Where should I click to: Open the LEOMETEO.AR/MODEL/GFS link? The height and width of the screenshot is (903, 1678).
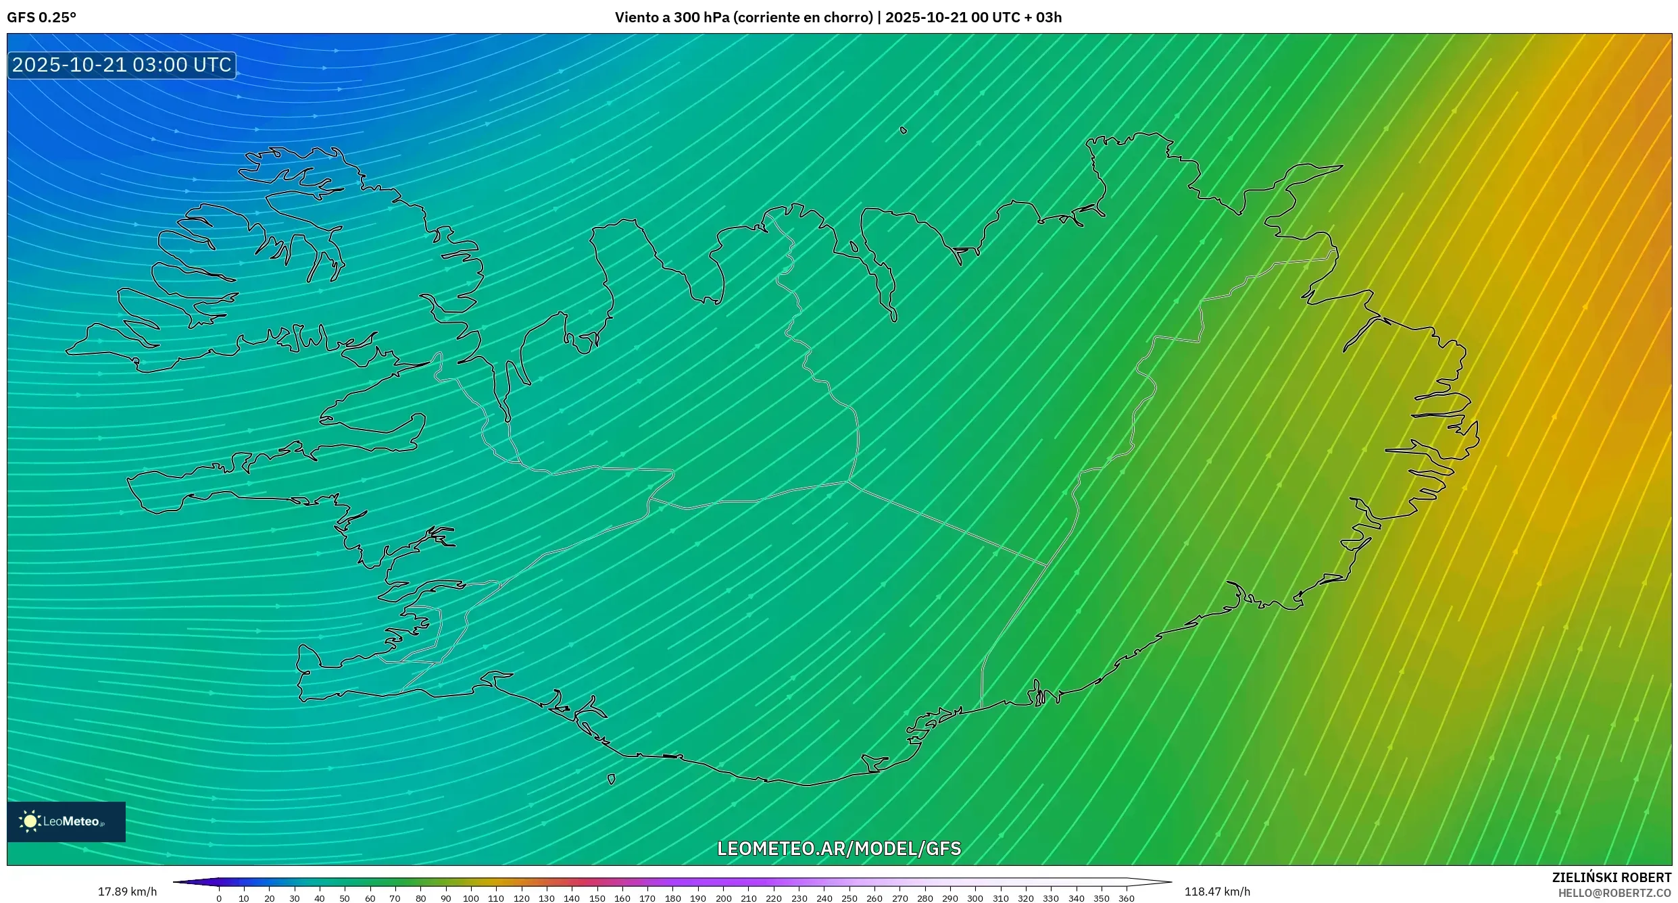tap(839, 848)
